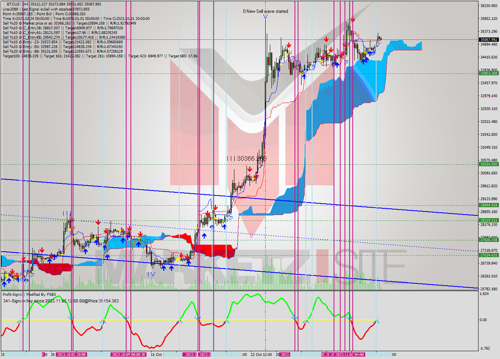Click the 'Point A:35807.215' info line
The height and width of the screenshot is (359, 500).
pyautogui.click(x=45, y=14)
